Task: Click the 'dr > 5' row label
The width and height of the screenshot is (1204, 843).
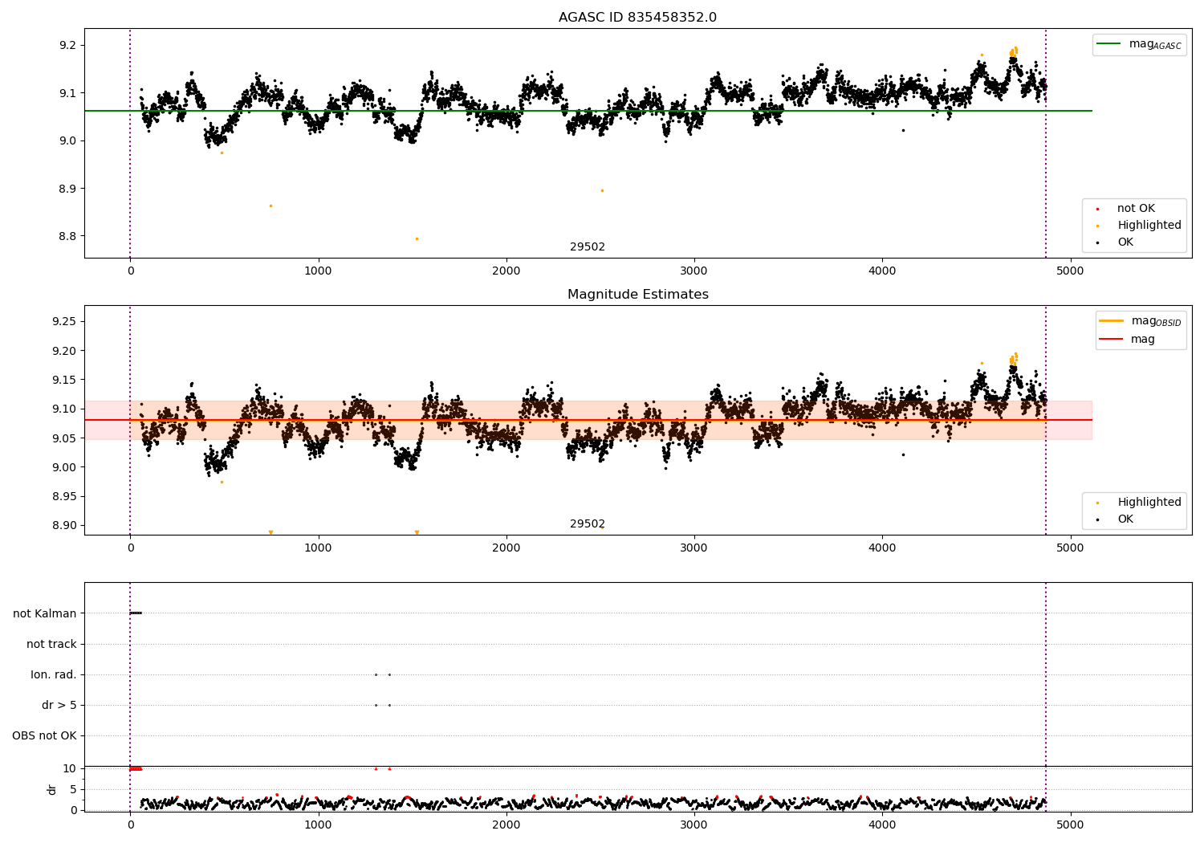Action: click(59, 705)
